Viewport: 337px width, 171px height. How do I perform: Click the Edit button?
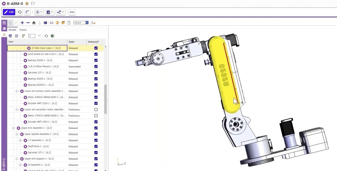click(9, 12)
